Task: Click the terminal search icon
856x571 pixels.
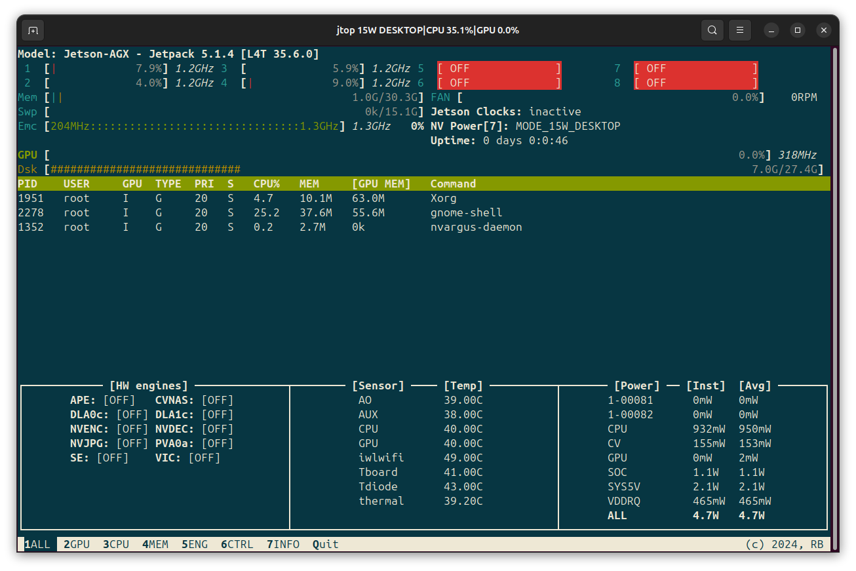Action: tap(712, 30)
